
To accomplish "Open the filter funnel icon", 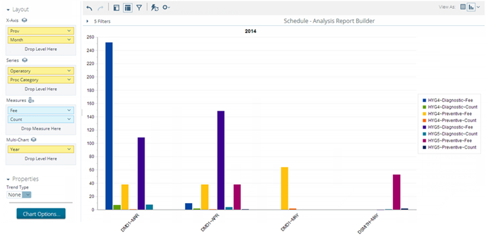I will click(x=139, y=8).
